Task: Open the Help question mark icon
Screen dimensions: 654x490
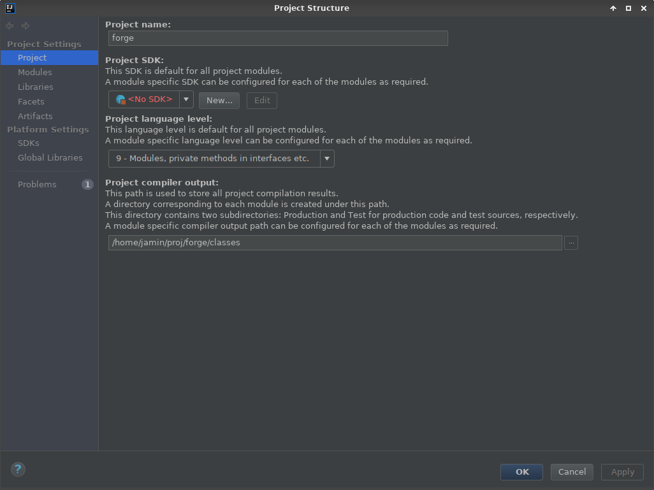Action: point(18,469)
